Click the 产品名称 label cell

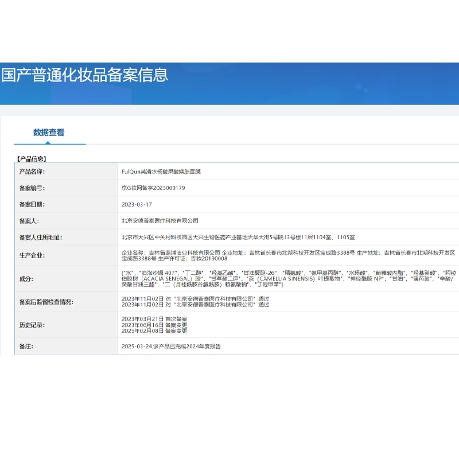(x=66, y=172)
